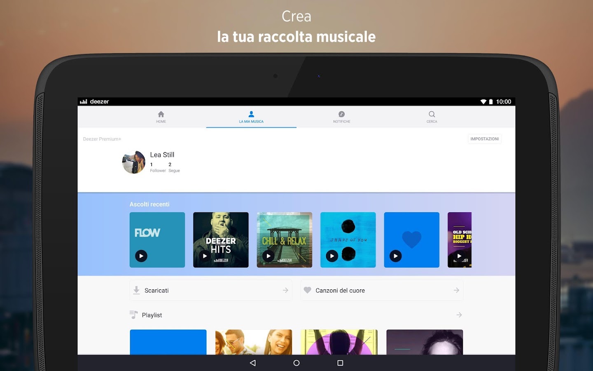Expand the Canzoni del cuore arrow

tap(456, 290)
